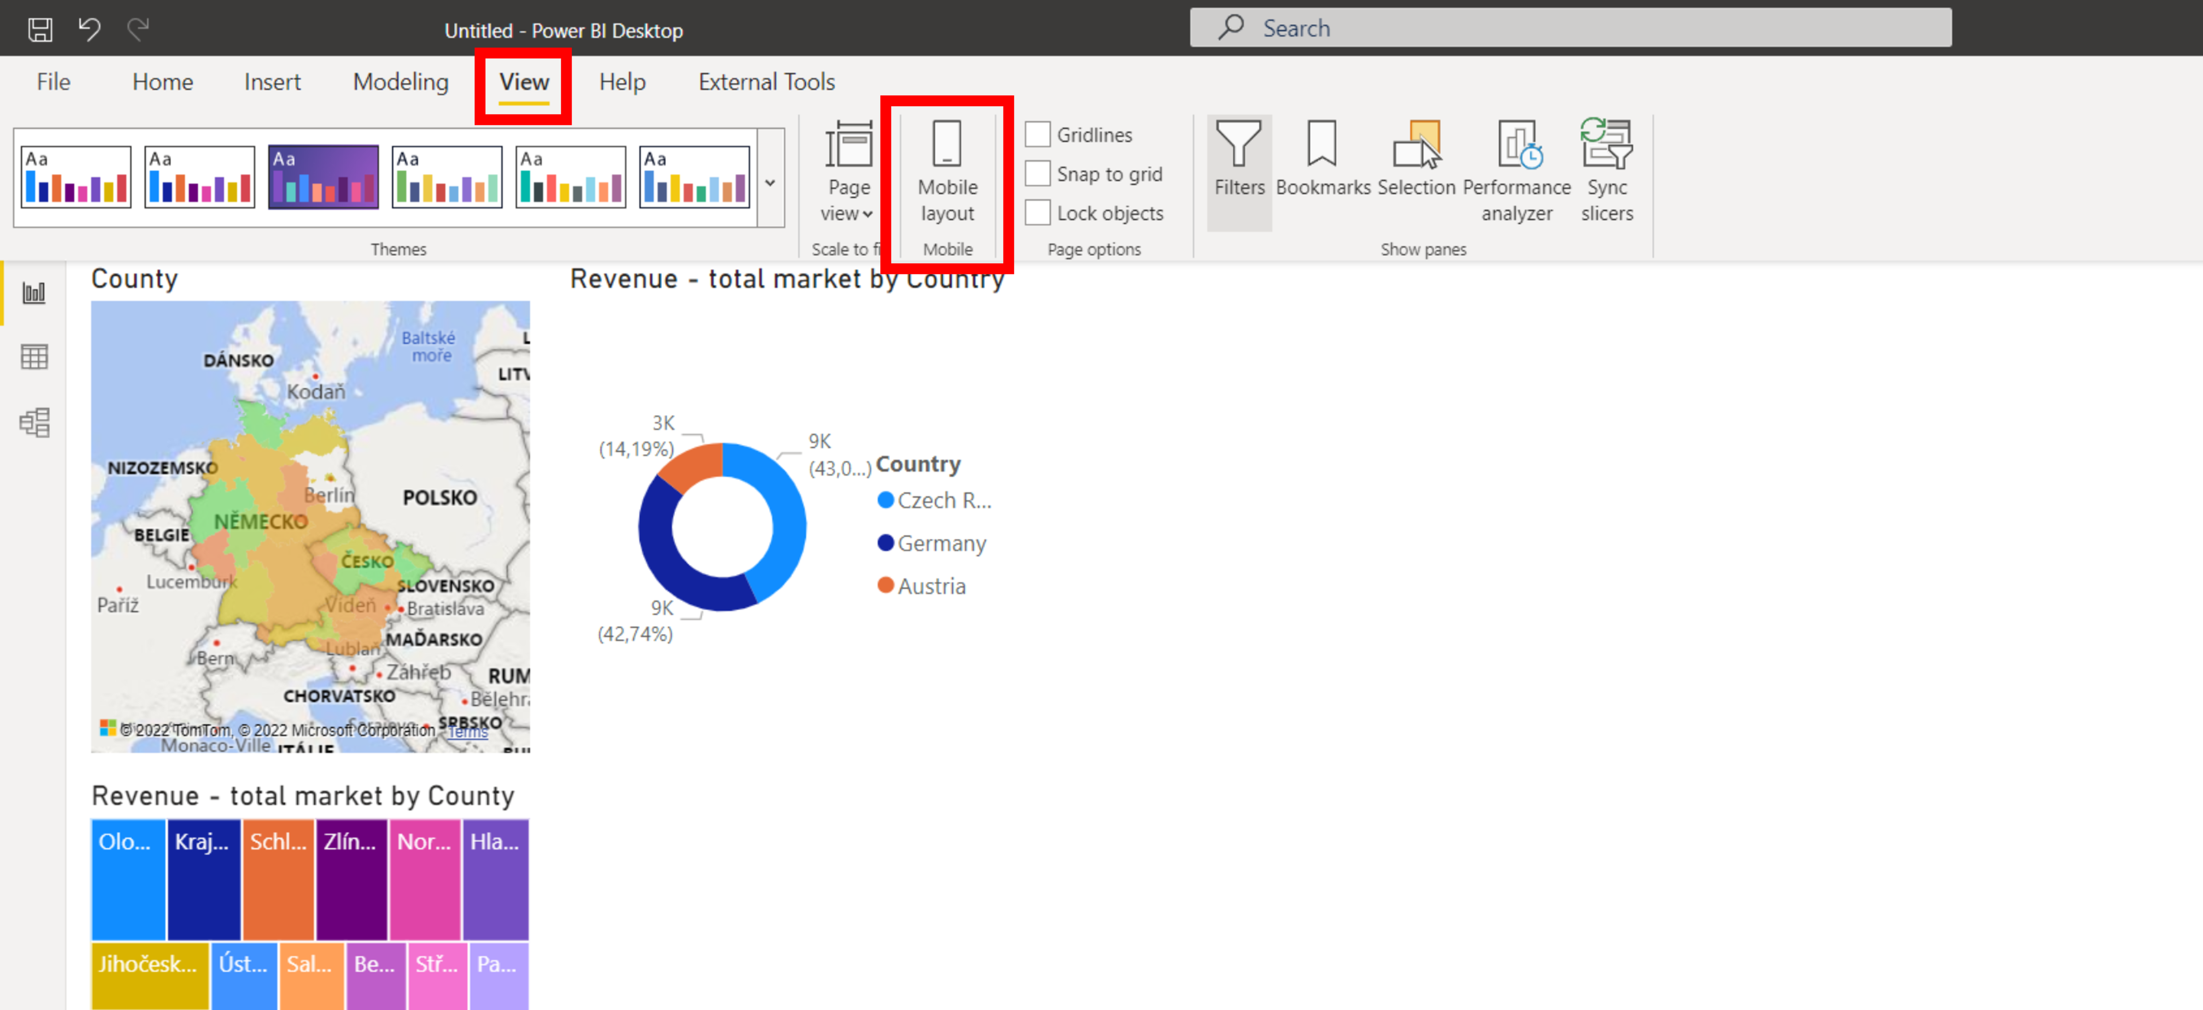Switch to Mobile layout
Image resolution: width=2203 pixels, height=1010 pixels.
(947, 172)
